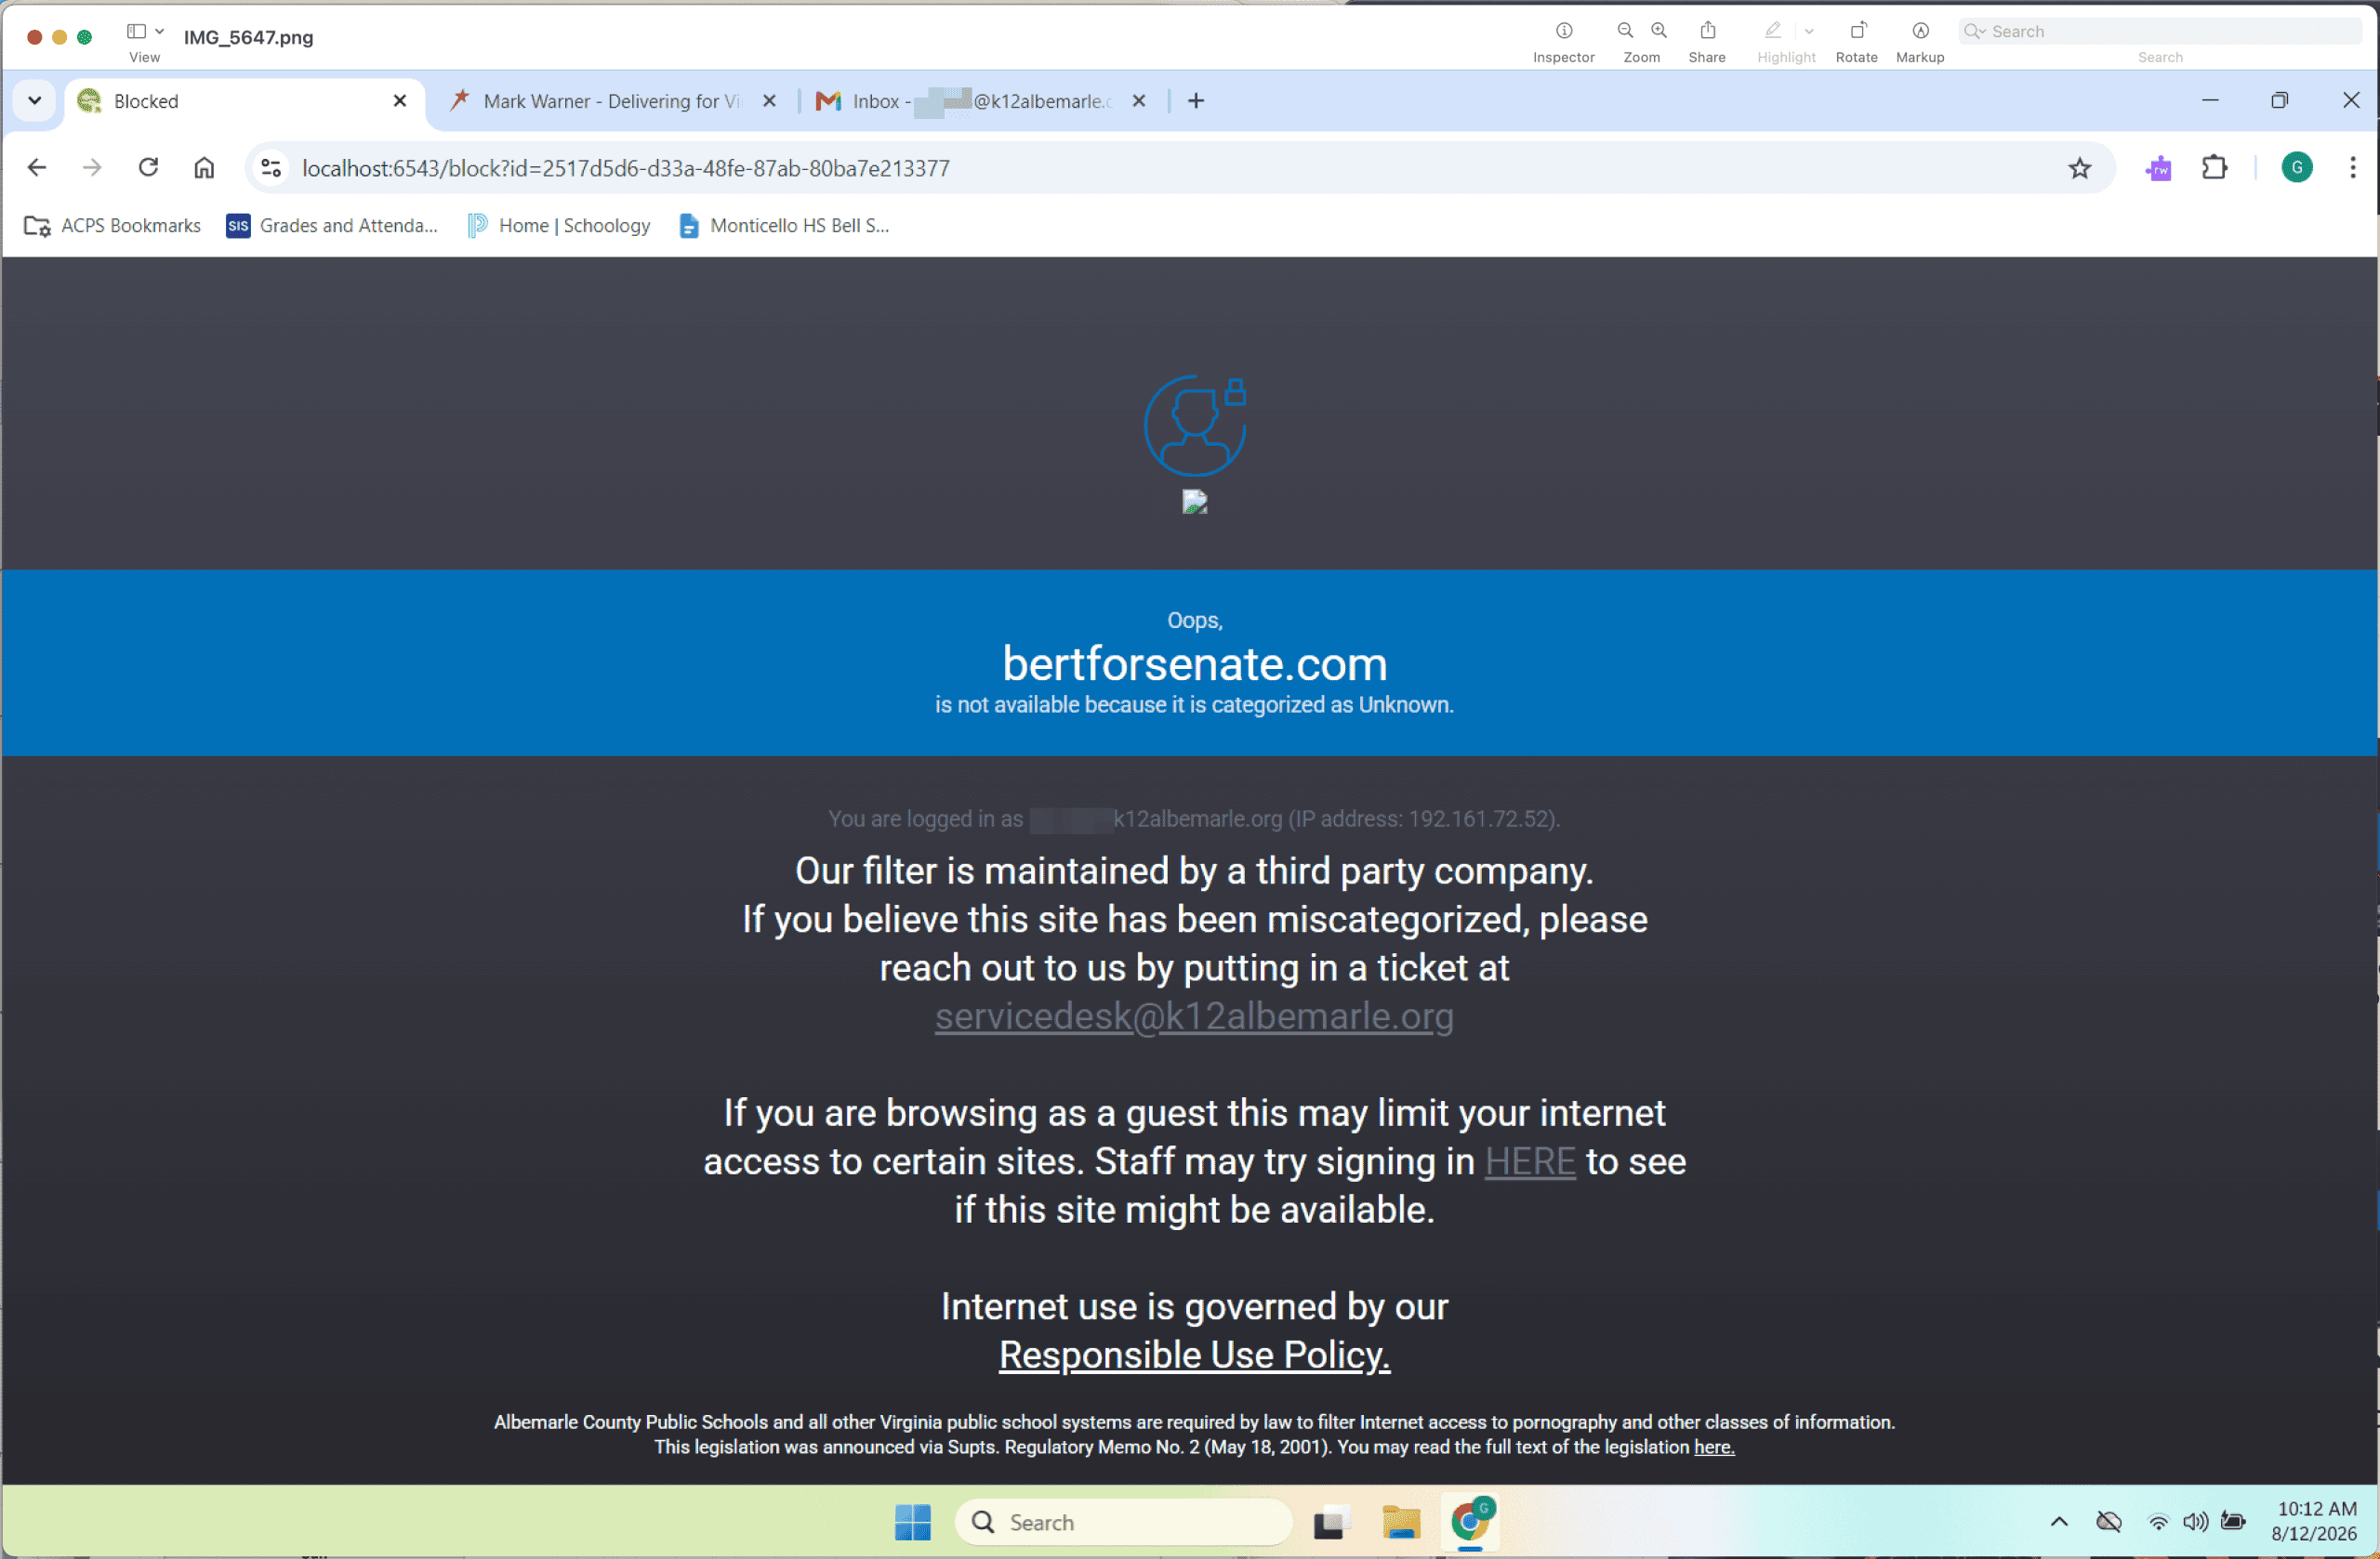This screenshot has height=1559, width=2380.
Task: Switch to the Blocked tab
Action: (245, 101)
